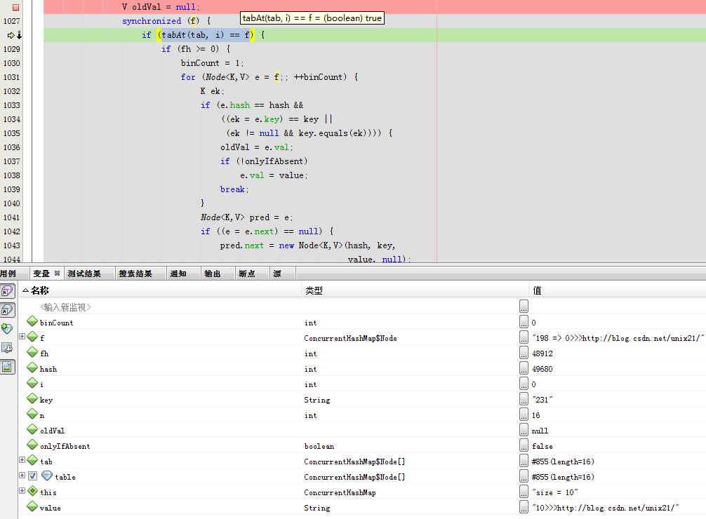Image resolution: width=706 pixels, height=519 pixels.
Task: Click the green diamond icon beside binCount
Action: (32, 321)
